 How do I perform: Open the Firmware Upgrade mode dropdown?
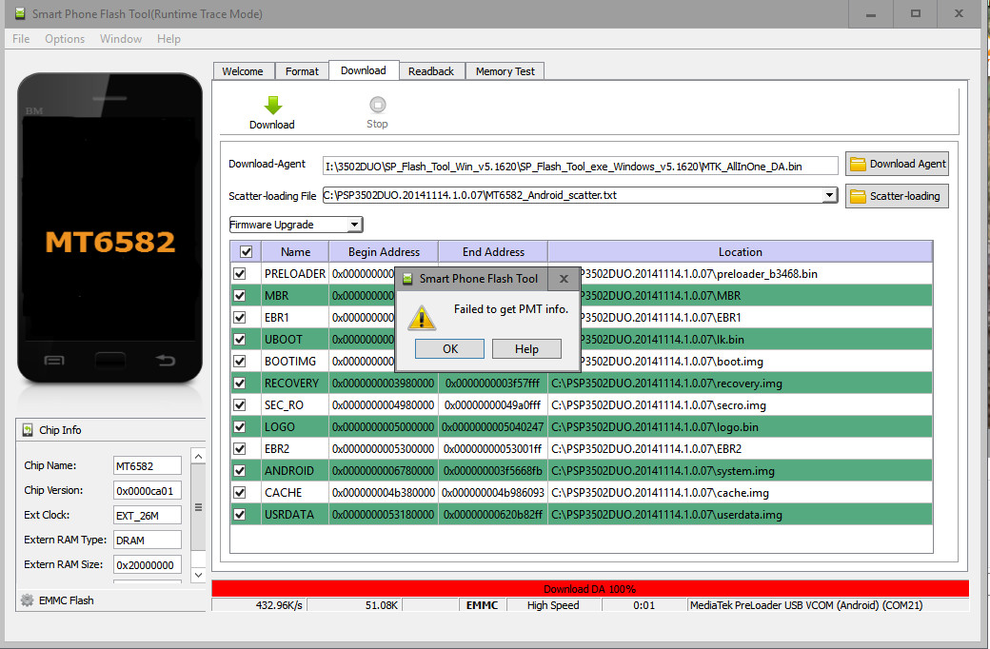[354, 226]
